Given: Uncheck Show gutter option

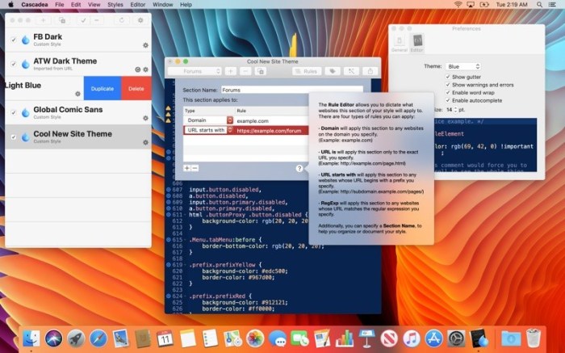Looking at the screenshot, I should click(x=448, y=77).
